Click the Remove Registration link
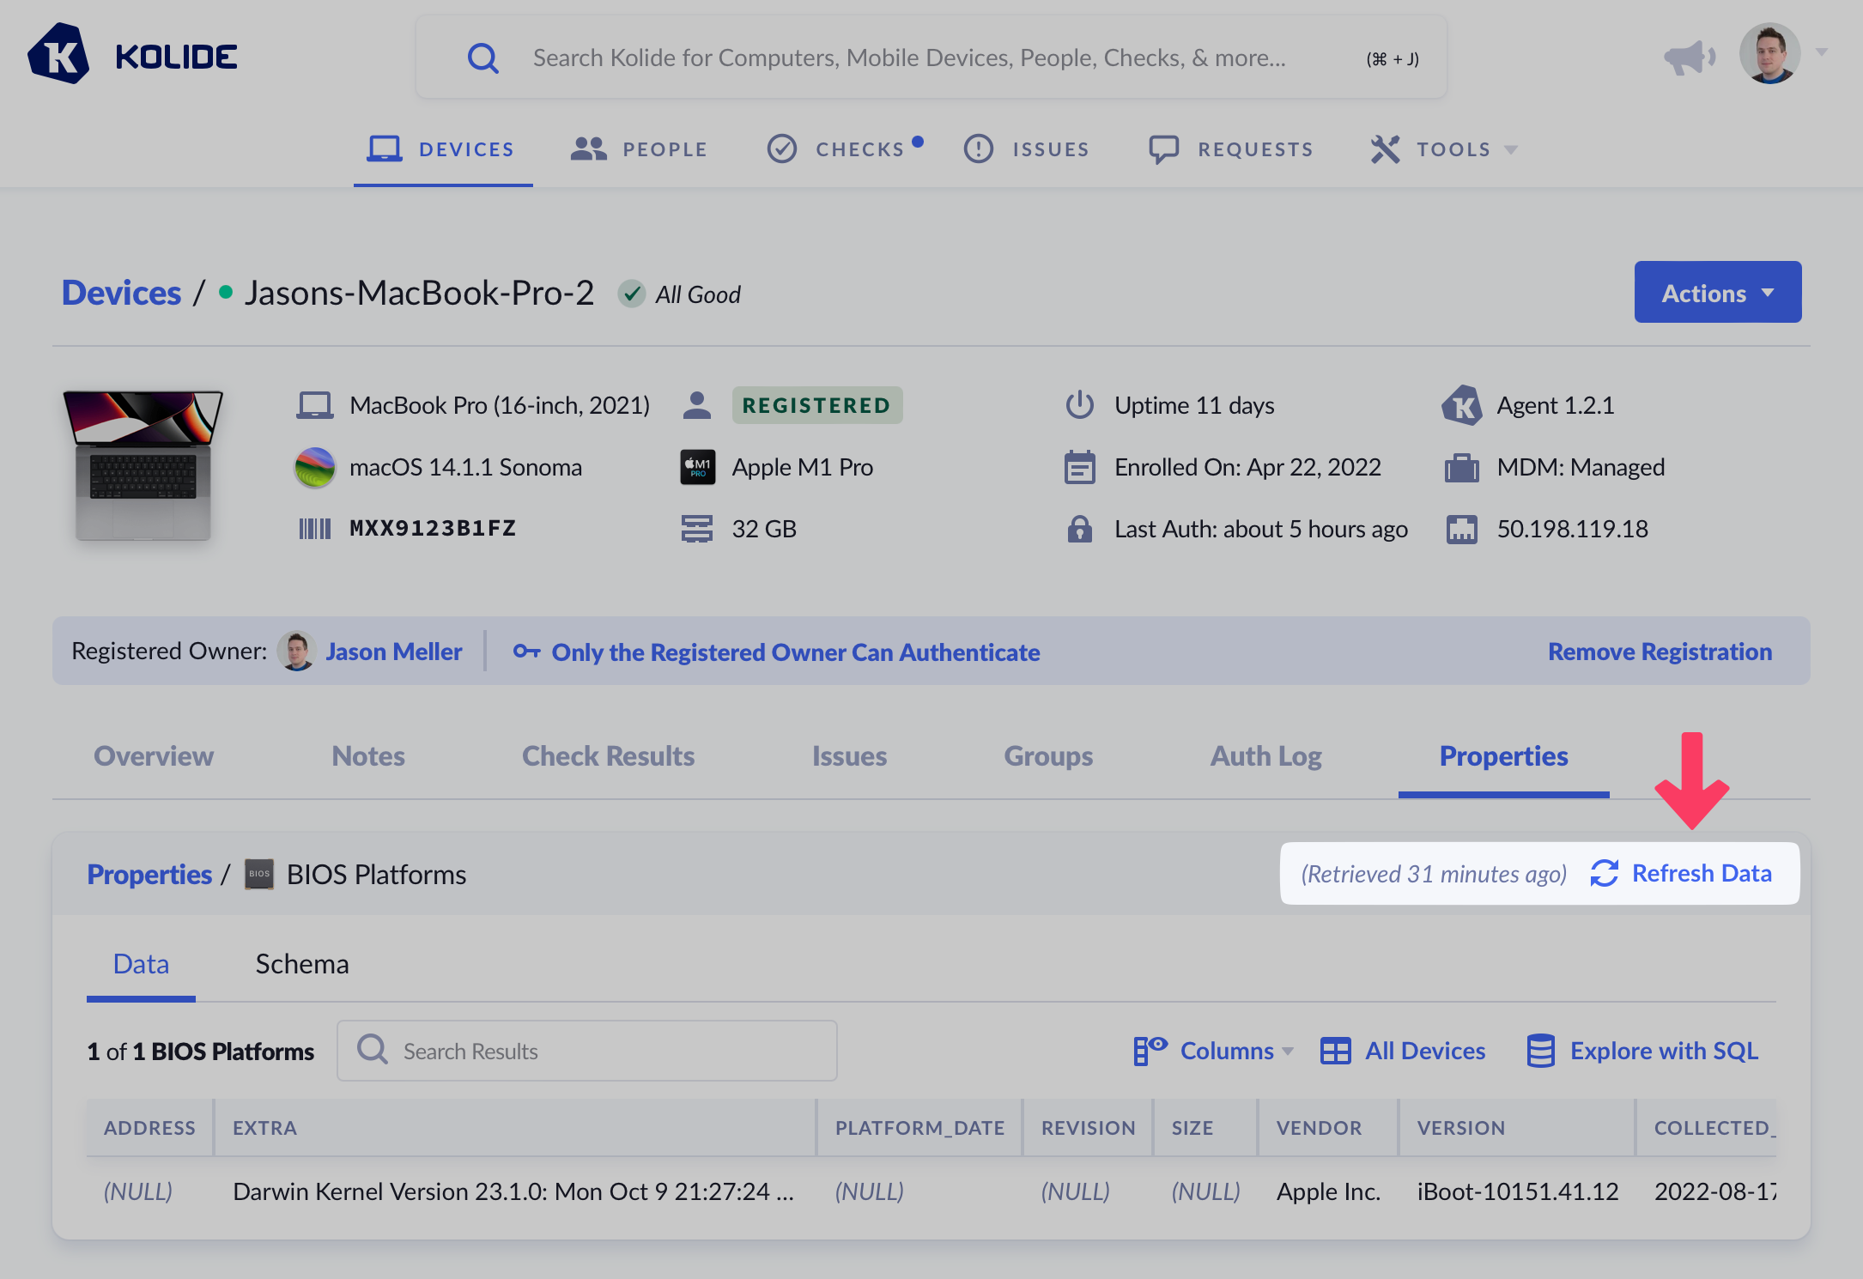Screen dimensions: 1863x1279 tap(1660, 652)
